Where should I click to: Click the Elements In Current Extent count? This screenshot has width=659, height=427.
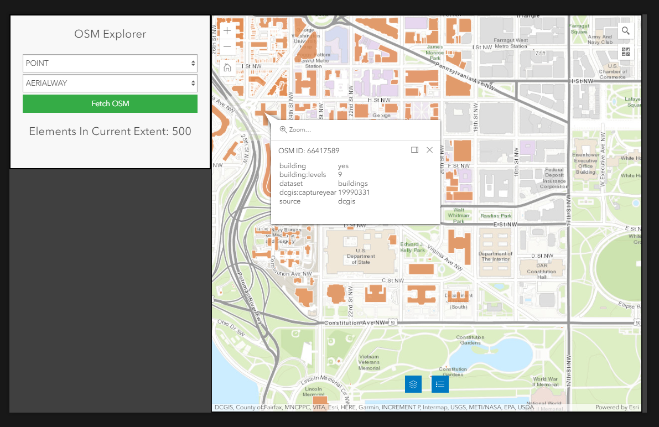110,131
